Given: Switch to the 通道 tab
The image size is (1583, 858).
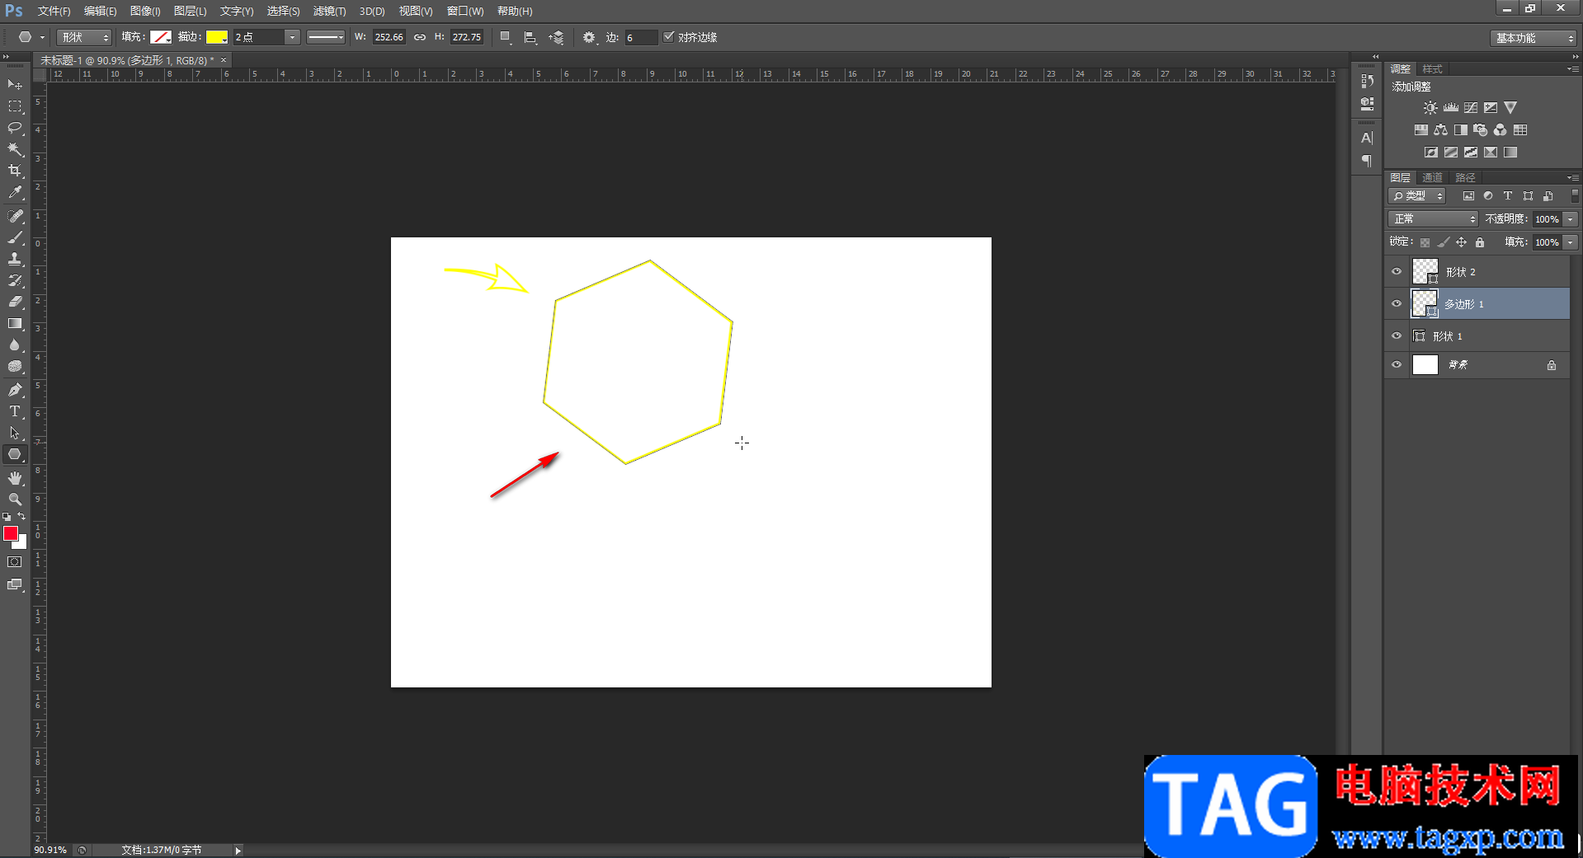Looking at the screenshot, I should 1432,177.
